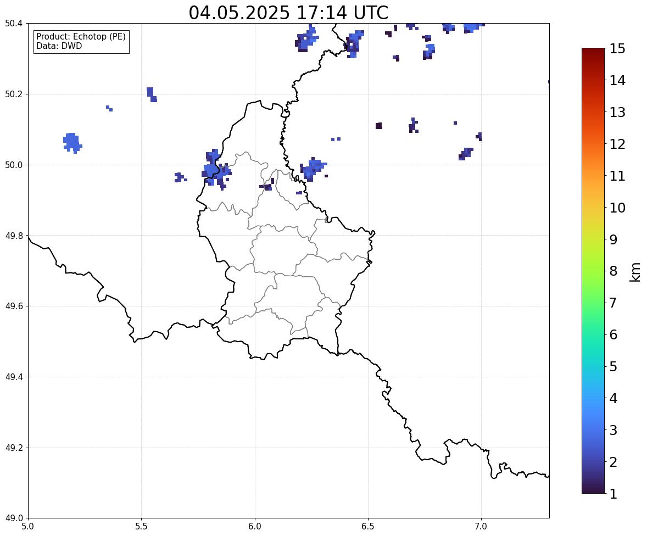Viewport: 647px width, 536px height.
Task: Click the color bar tick label 5
Action: 613,366
